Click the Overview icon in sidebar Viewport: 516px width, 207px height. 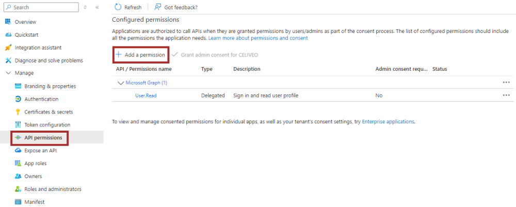click(x=8, y=22)
